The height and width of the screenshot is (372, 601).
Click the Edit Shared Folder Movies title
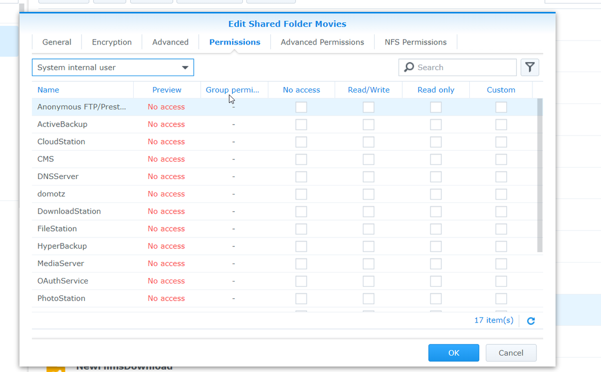click(287, 24)
